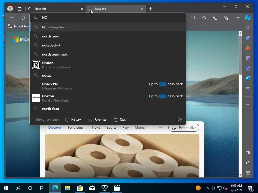The width and height of the screenshot is (258, 193).
Task: Open the Money feed category
Action: (140, 127)
